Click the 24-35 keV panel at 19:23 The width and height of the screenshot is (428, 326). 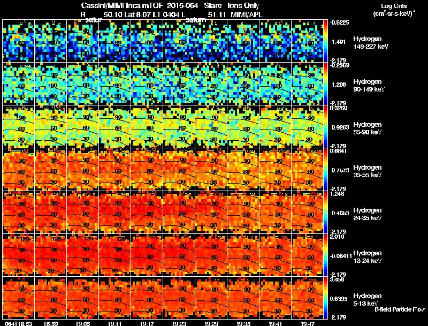tap(179, 213)
